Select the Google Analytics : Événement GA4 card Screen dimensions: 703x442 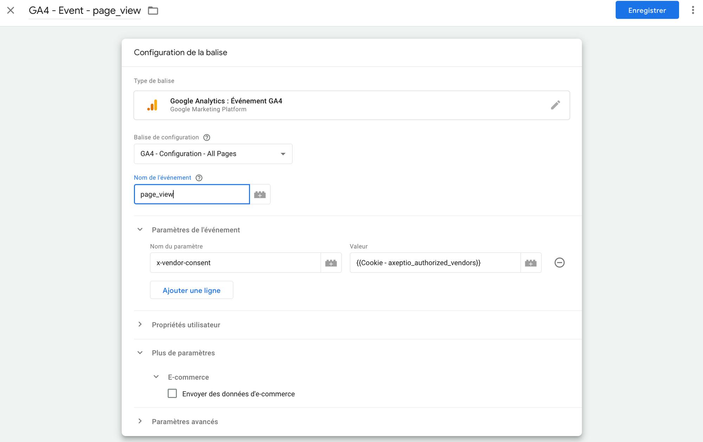[x=351, y=105]
